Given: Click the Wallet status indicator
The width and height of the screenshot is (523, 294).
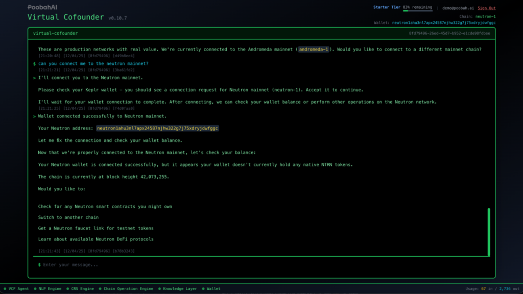Looking at the screenshot, I should click(x=211, y=289).
